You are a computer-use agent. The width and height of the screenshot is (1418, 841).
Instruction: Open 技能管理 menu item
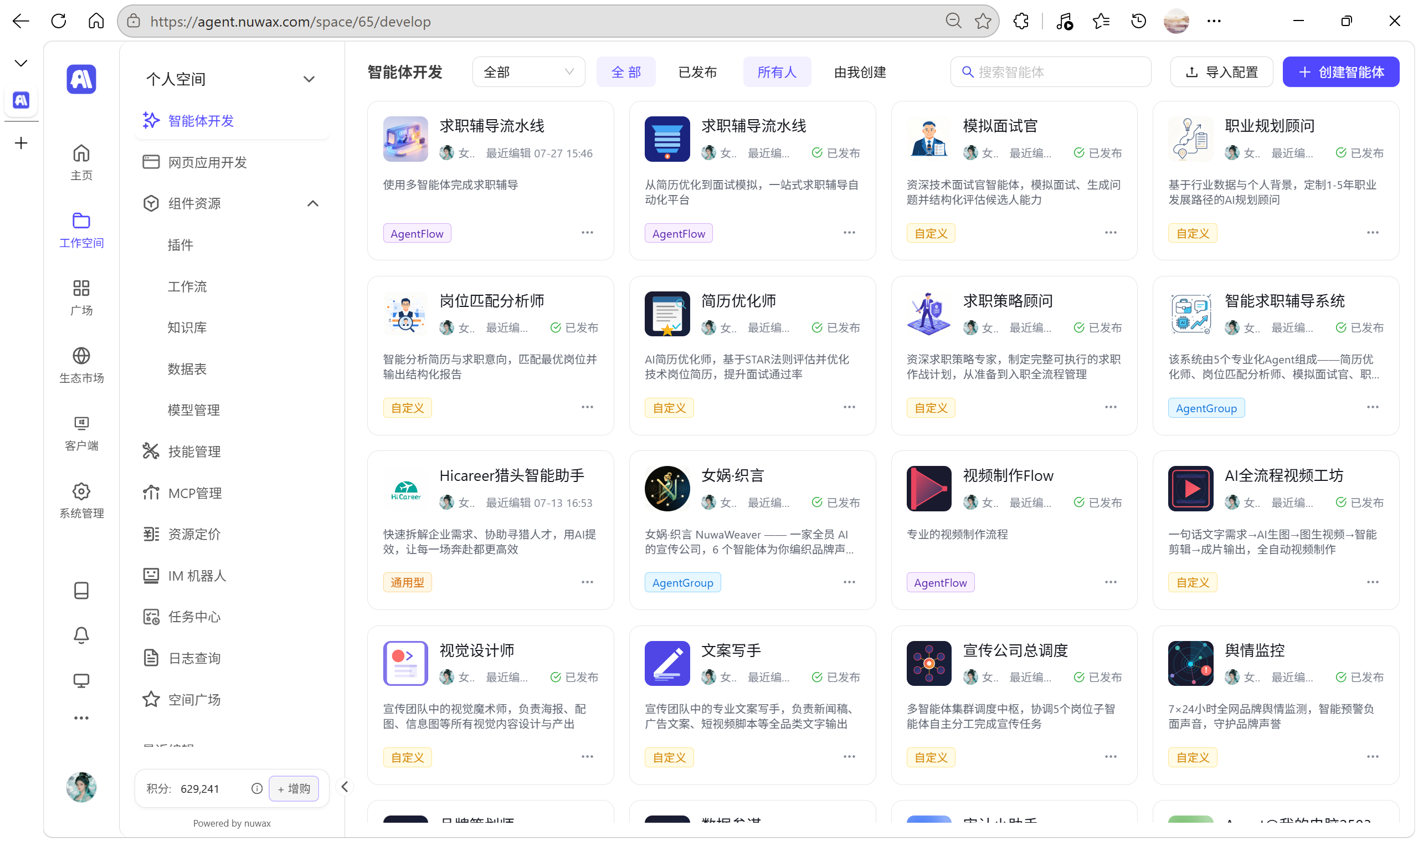(232, 452)
